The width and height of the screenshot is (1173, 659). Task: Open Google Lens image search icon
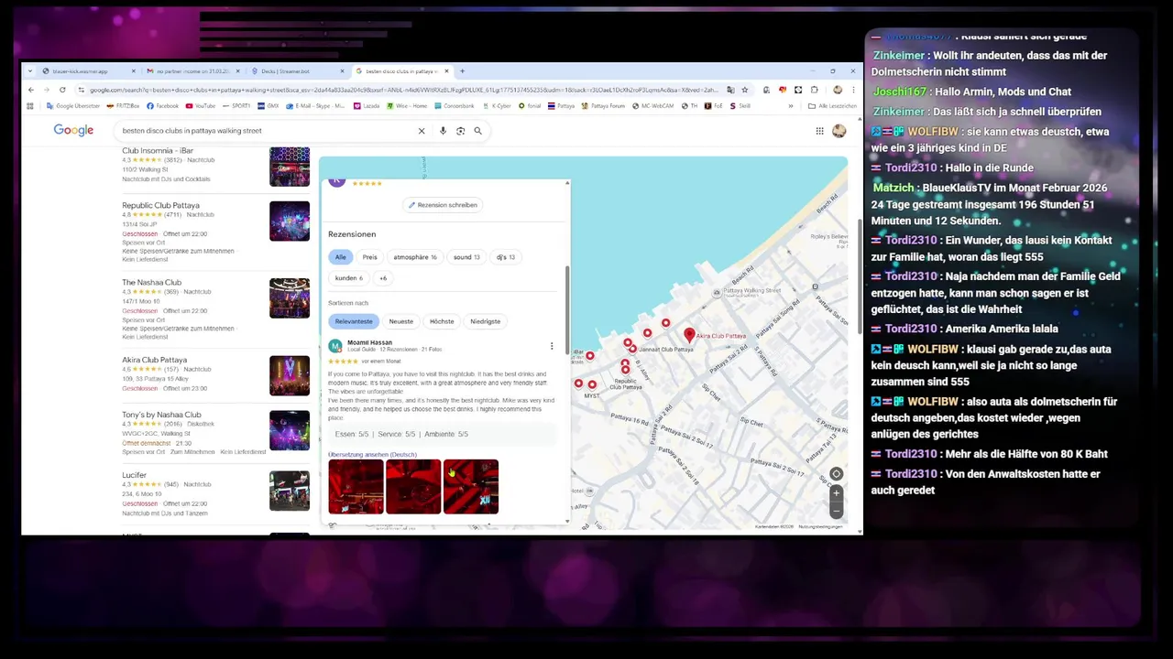click(460, 131)
